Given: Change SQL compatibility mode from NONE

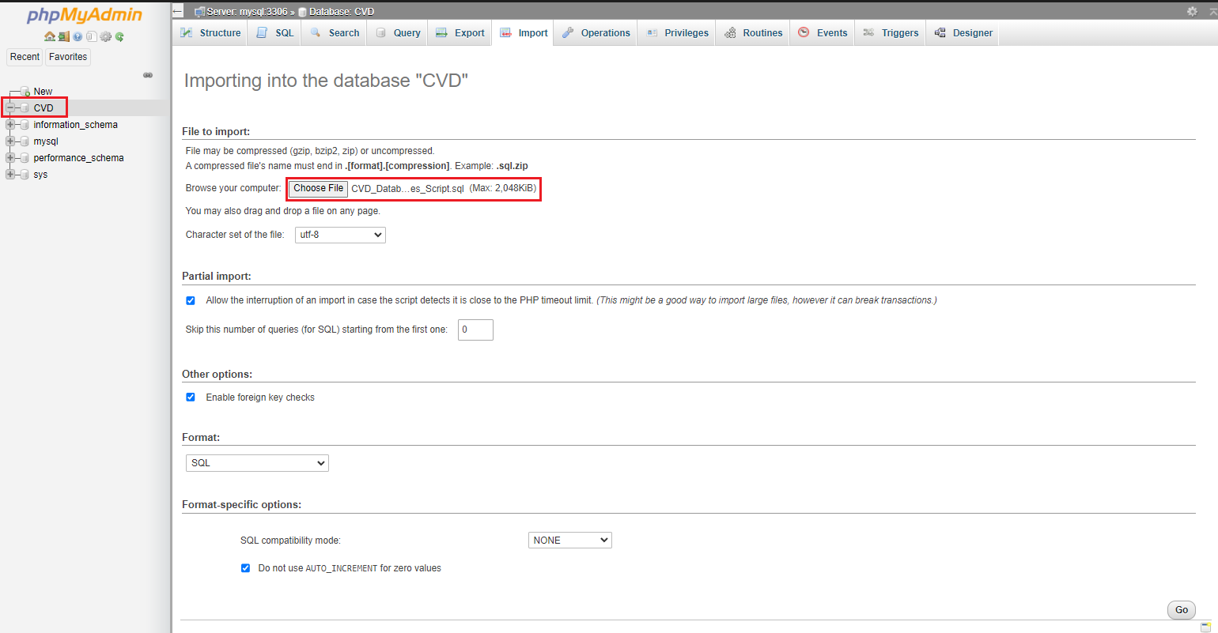Looking at the screenshot, I should [569, 540].
